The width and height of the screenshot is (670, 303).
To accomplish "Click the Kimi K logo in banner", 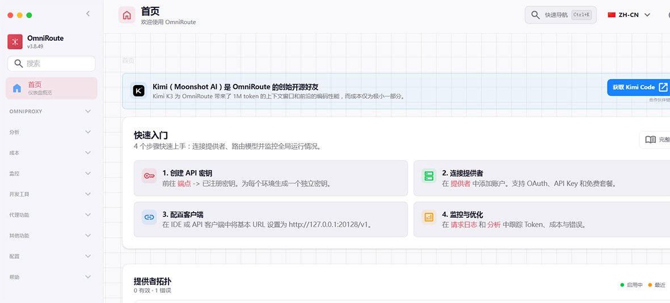I will coord(139,91).
